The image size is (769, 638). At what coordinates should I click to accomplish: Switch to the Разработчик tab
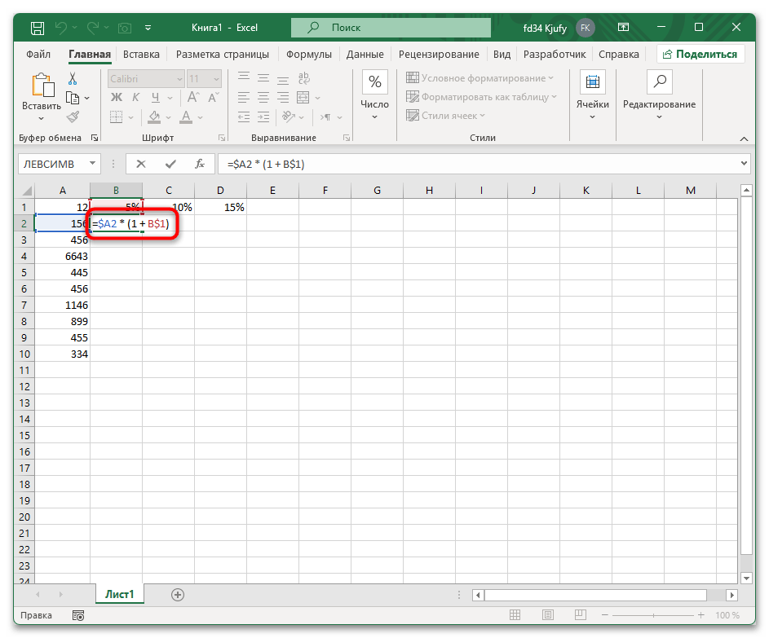(x=555, y=55)
